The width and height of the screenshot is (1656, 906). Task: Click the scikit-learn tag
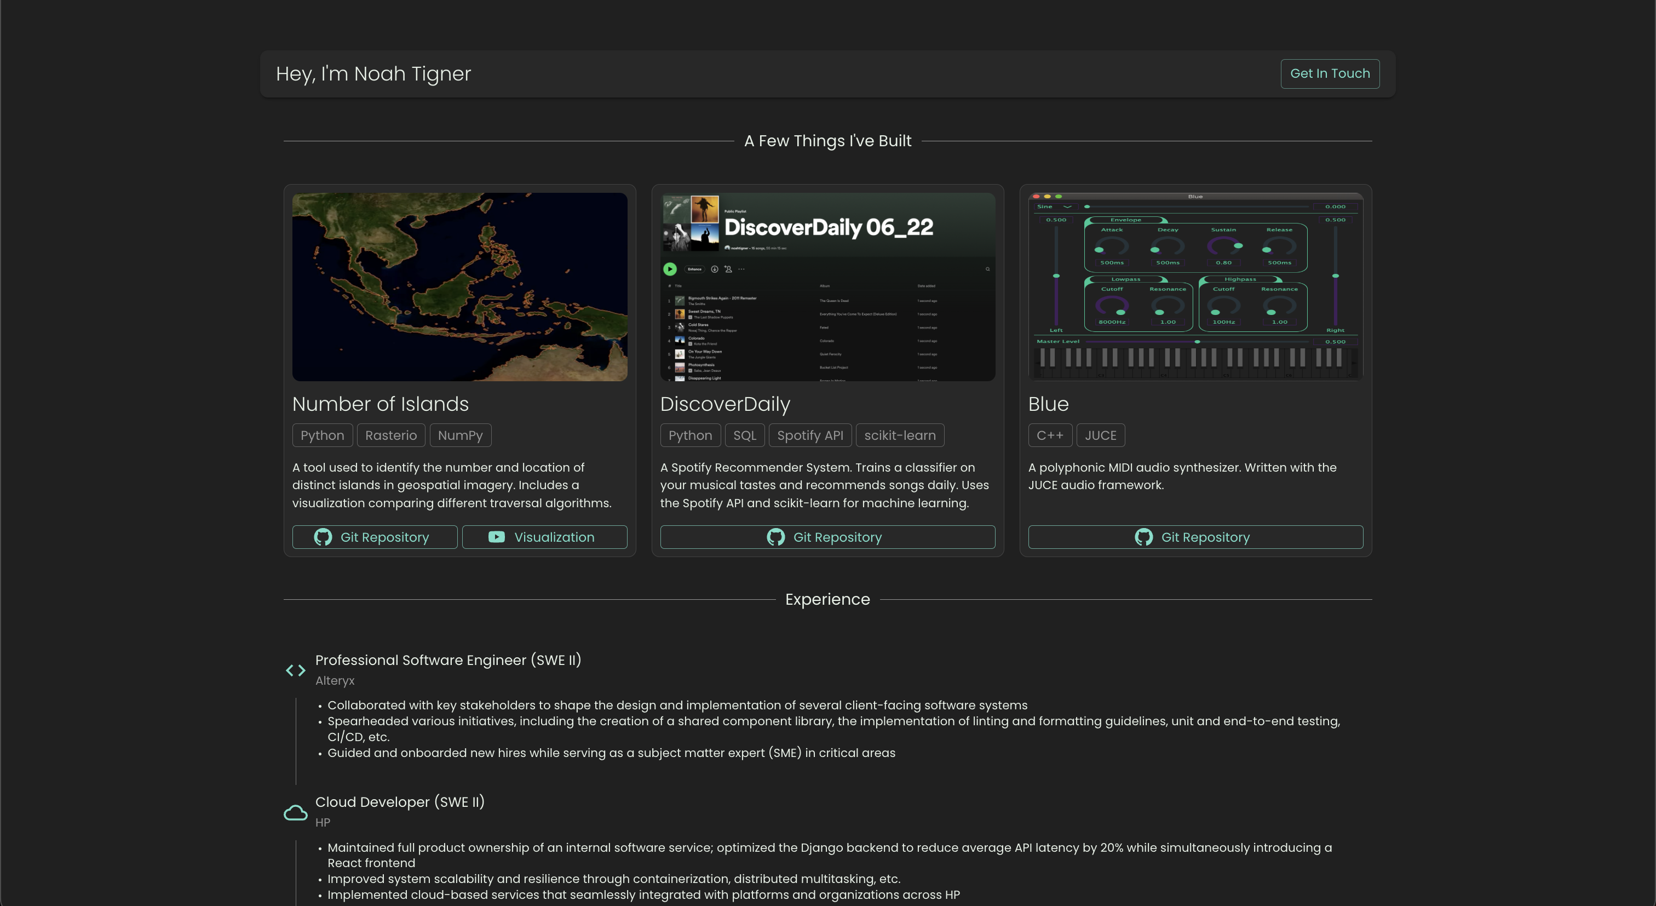pyautogui.click(x=900, y=435)
